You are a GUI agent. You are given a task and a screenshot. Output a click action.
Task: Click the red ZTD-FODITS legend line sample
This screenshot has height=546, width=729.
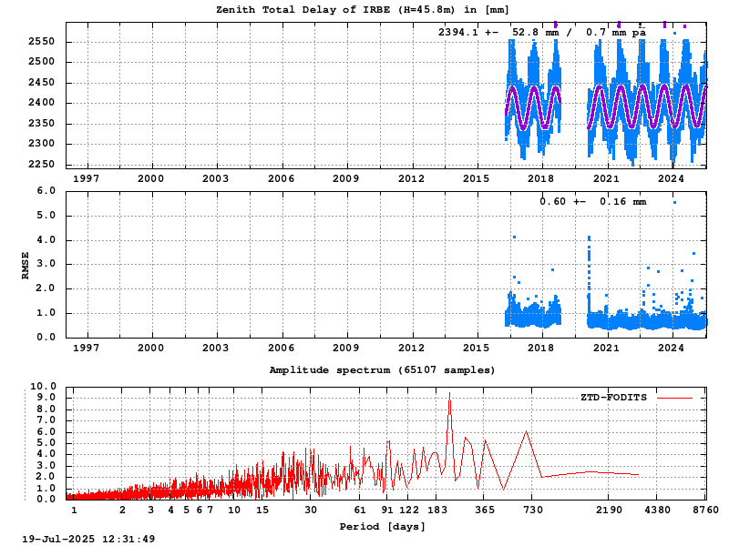click(674, 398)
